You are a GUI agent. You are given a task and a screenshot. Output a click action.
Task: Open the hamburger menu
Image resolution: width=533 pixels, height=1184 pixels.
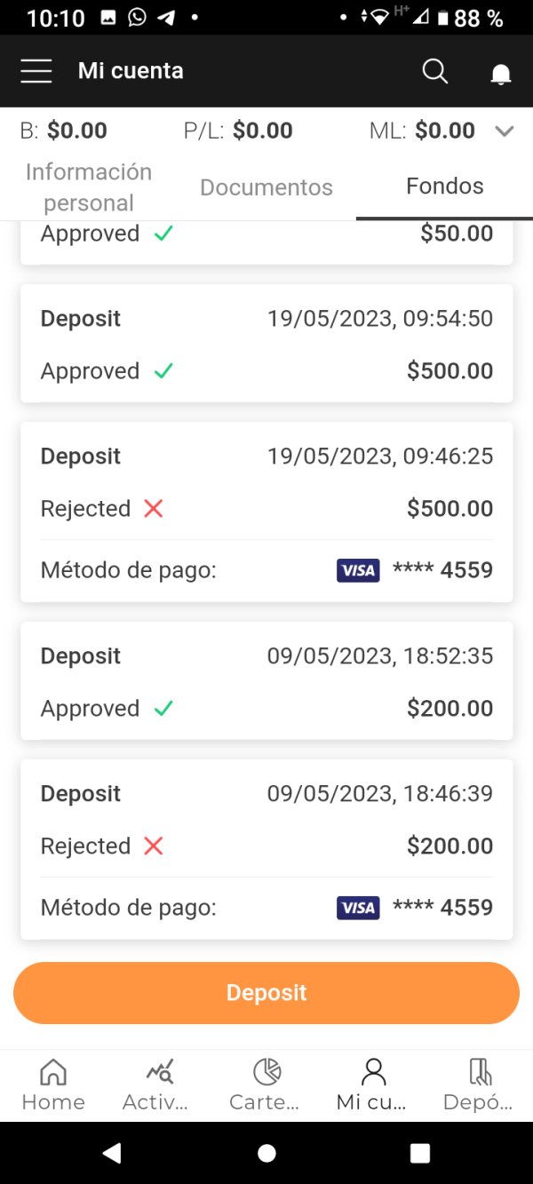click(36, 71)
